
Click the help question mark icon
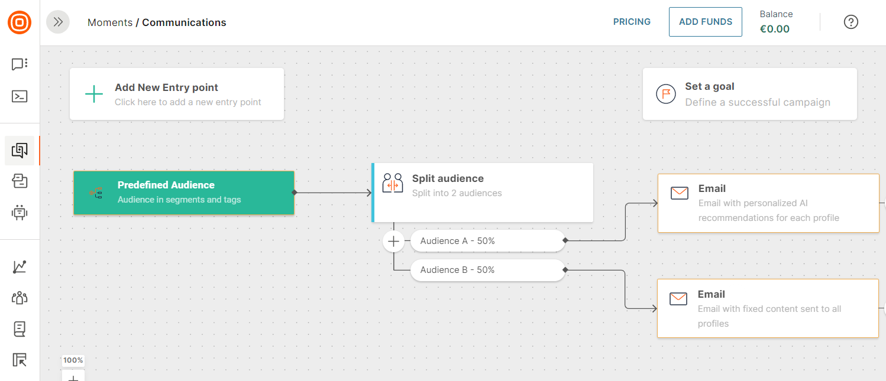[x=851, y=22]
